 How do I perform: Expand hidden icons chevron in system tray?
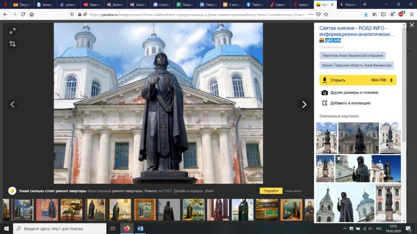(345, 228)
